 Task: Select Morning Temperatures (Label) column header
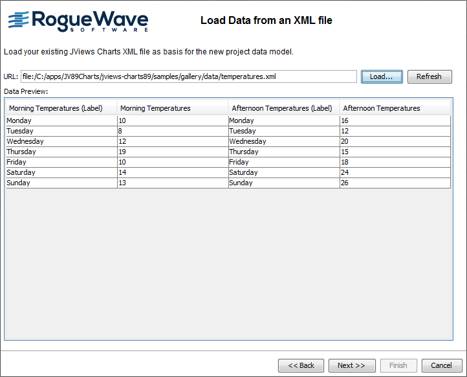point(61,108)
